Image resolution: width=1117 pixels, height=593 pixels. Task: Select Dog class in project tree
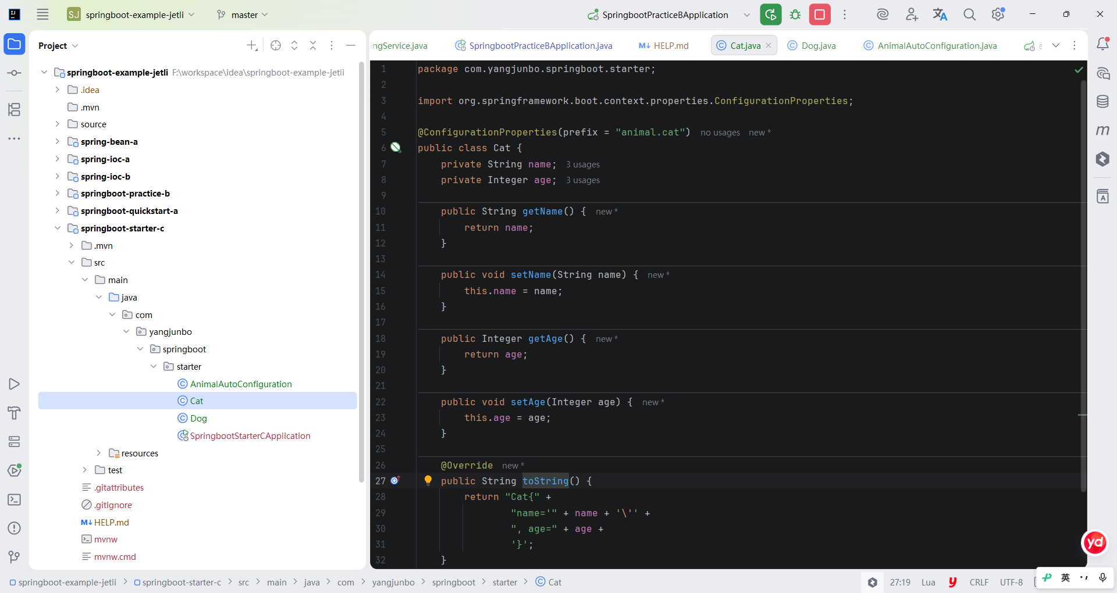198,418
